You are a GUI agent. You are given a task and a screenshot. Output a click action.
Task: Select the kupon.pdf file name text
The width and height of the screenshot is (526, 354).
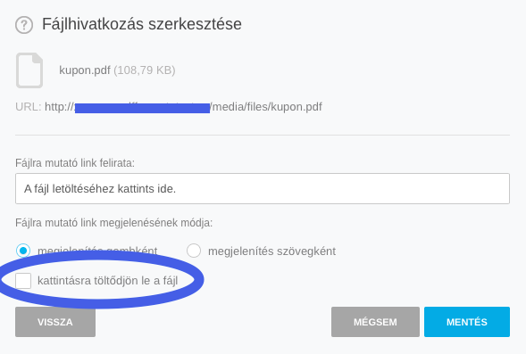[85, 70]
